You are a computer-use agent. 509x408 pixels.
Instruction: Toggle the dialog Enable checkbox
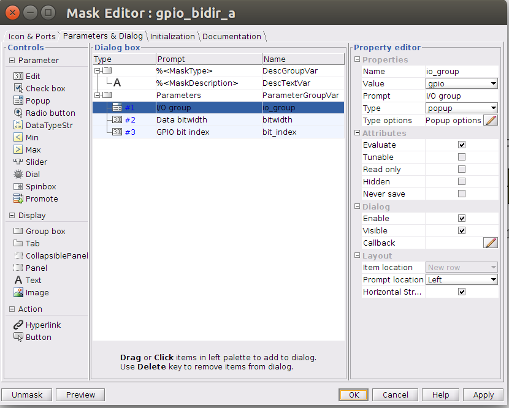(x=462, y=218)
